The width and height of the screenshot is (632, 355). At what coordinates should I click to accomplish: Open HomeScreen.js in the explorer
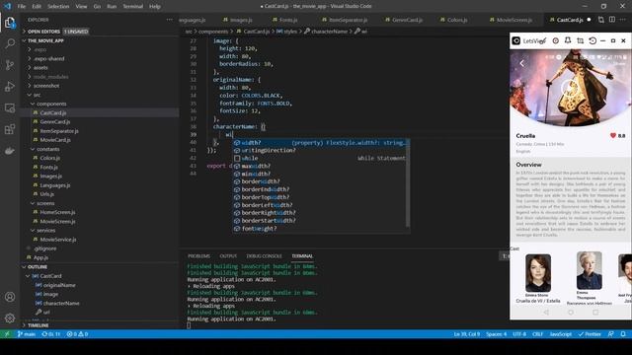[x=57, y=212]
